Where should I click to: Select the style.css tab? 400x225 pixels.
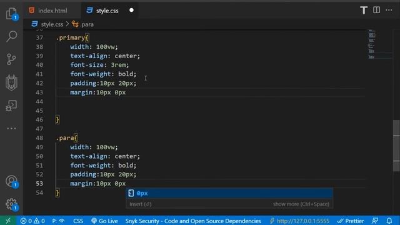pos(107,11)
